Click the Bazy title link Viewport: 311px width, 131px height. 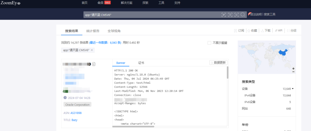[x=74, y=120]
